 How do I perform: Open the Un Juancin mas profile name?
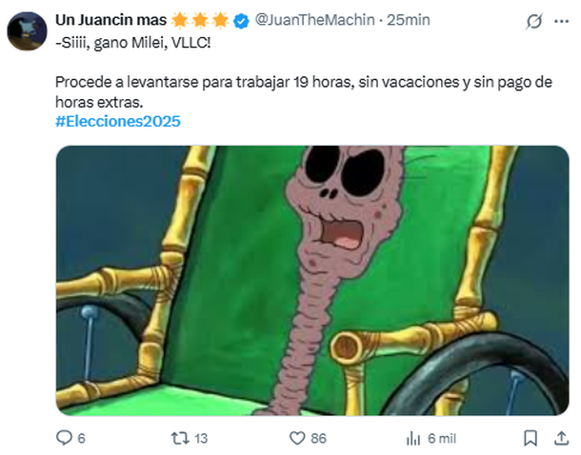tap(110, 20)
